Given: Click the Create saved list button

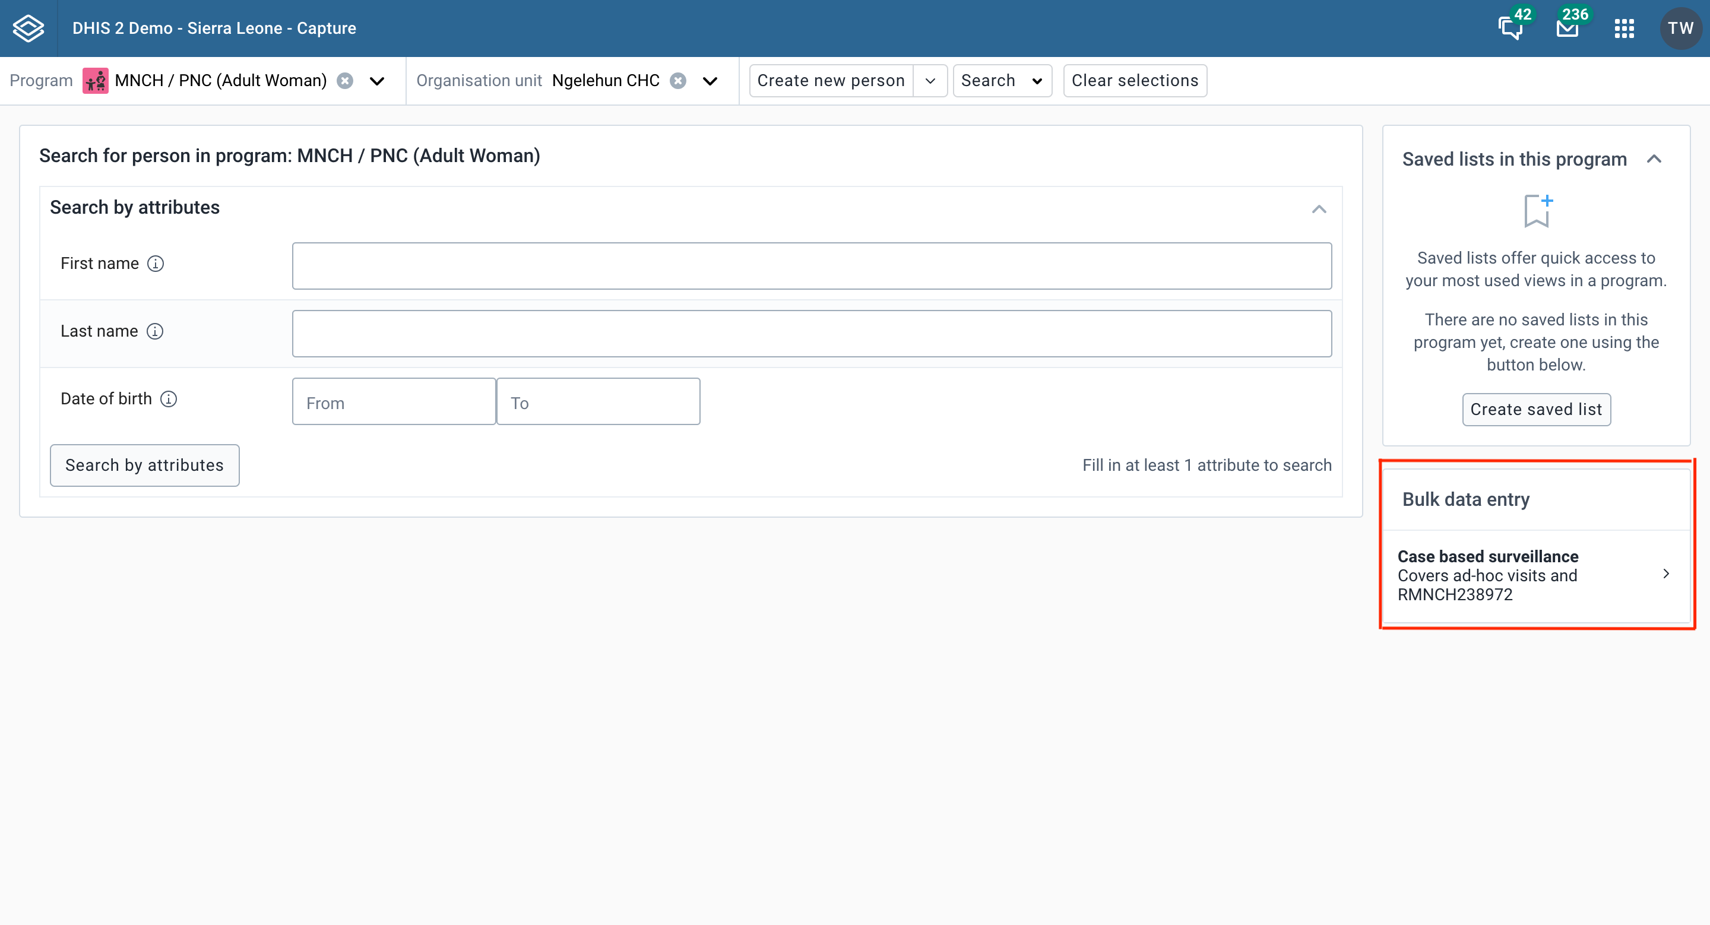Looking at the screenshot, I should (1536, 410).
